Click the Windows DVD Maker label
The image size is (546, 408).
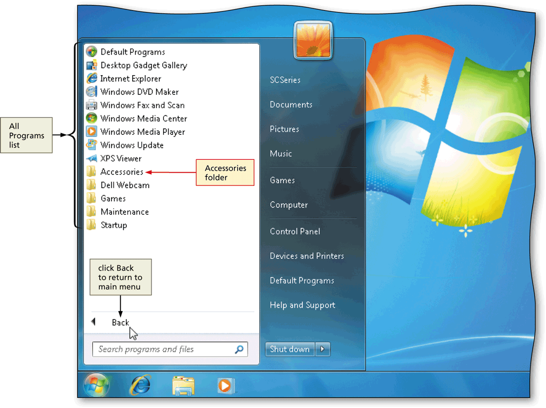coord(140,92)
